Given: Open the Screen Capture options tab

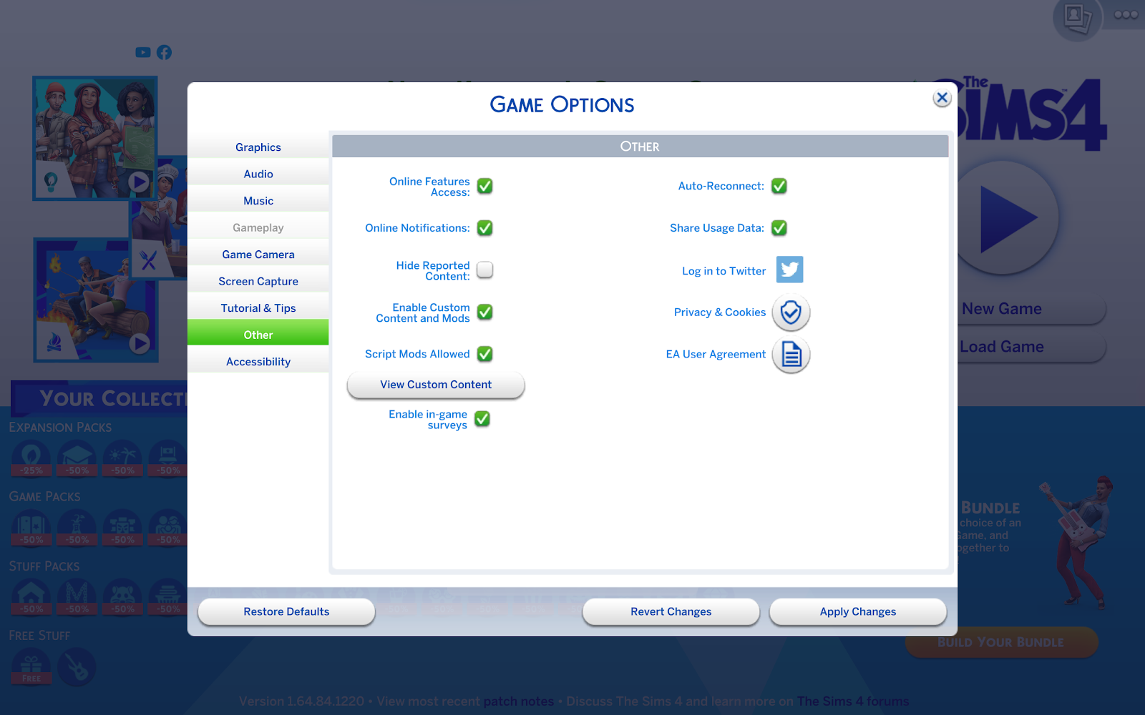Looking at the screenshot, I should (258, 281).
